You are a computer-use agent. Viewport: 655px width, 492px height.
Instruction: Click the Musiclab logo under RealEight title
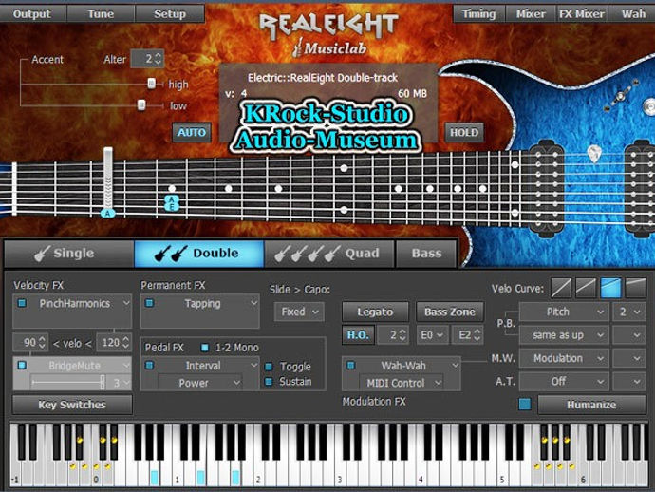tap(330, 47)
